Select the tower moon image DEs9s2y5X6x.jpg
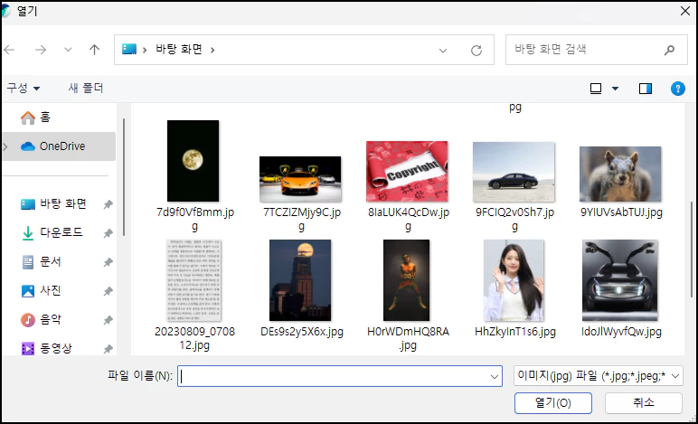Image resolution: width=698 pixels, height=424 pixels. pyautogui.click(x=300, y=280)
